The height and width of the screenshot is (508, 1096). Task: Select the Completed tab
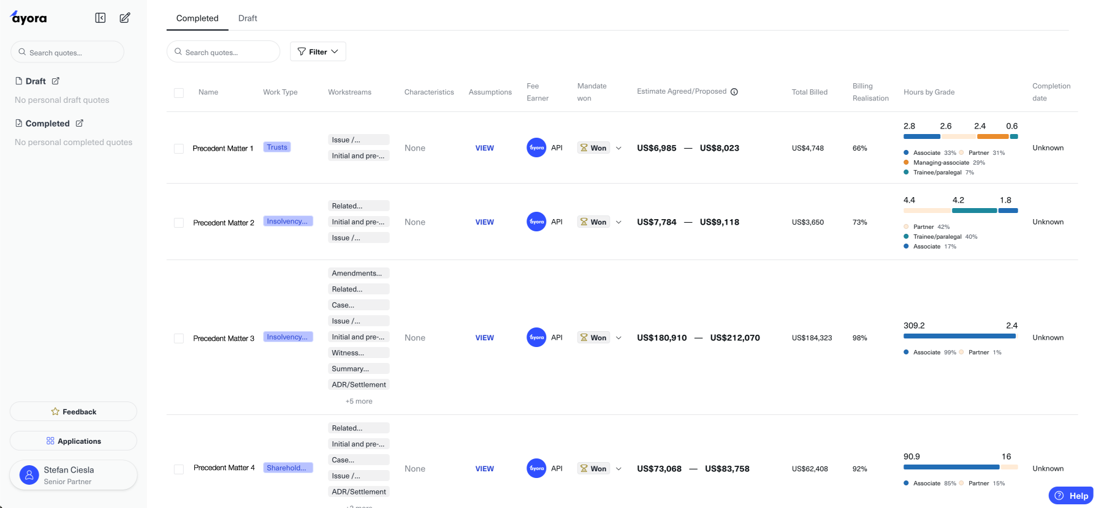197,18
